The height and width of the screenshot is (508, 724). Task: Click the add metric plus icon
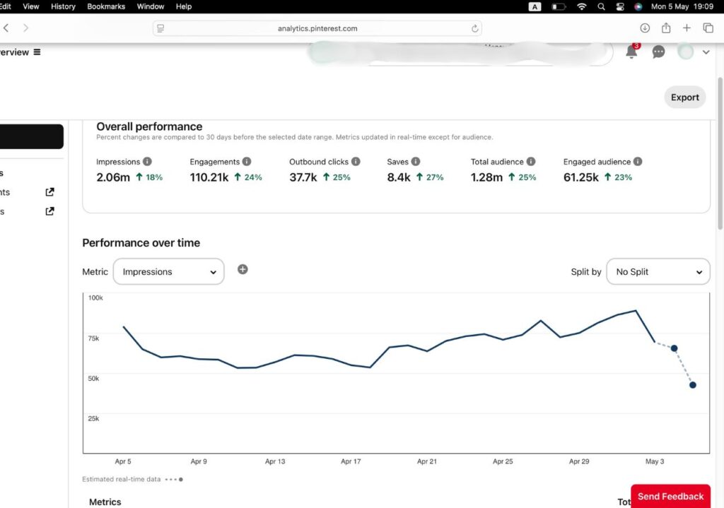(x=243, y=269)
